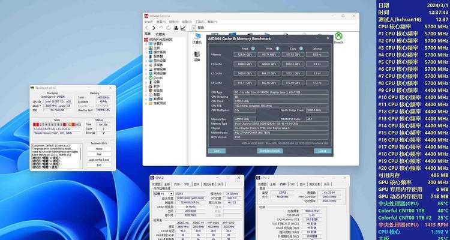Click the Write info icon in benchmark
Viewport: 450px width, 240px height.
click(x=277, y=49)
